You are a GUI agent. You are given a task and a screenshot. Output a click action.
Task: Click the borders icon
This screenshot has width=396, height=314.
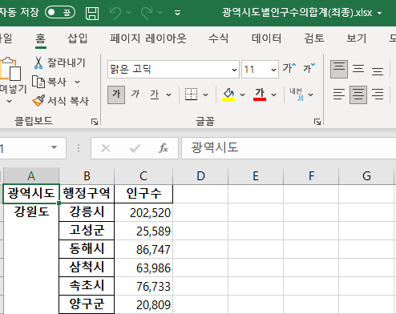(x=191, y=95)
